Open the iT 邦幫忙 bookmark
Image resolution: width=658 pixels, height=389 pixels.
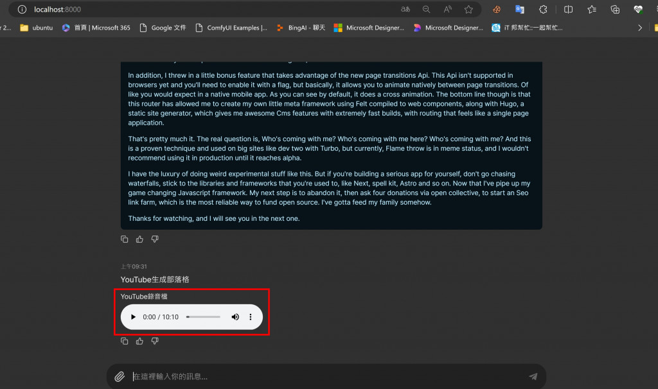tap(527, 28)
